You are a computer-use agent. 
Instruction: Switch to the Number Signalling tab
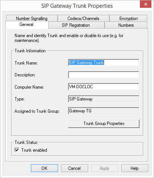pyautogui.click(x=32, y=19)
